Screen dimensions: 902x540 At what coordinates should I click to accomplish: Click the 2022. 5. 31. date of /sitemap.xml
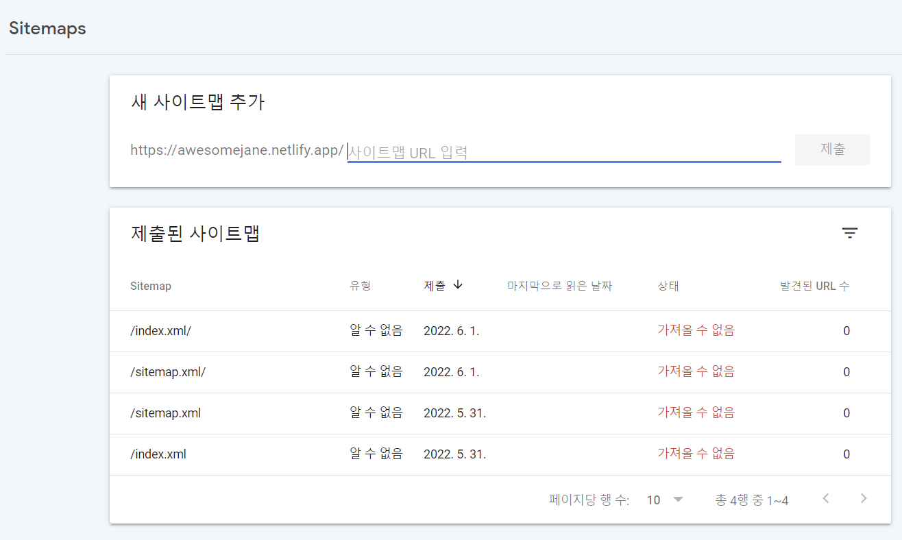click(x=455, y=413)
